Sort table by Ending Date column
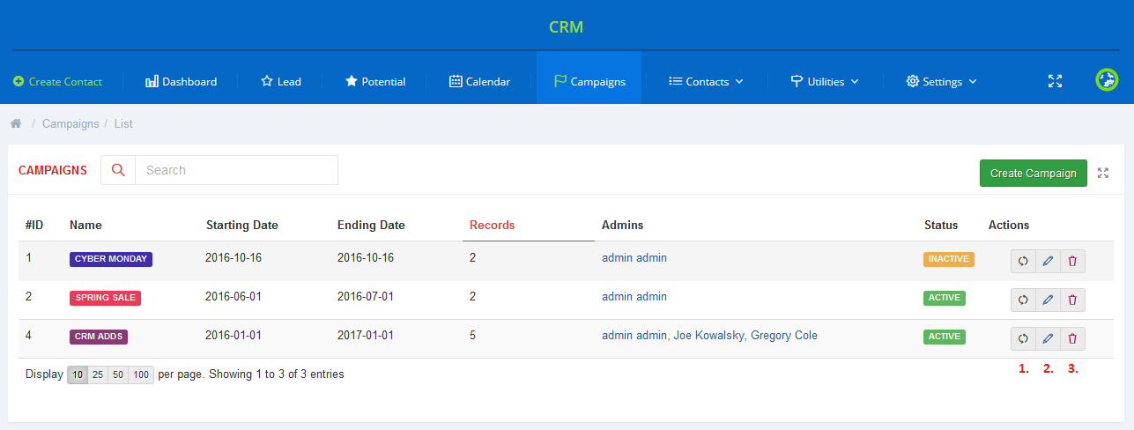Image resolution: width=1134 pixels, height=430 pixels. 371,225
